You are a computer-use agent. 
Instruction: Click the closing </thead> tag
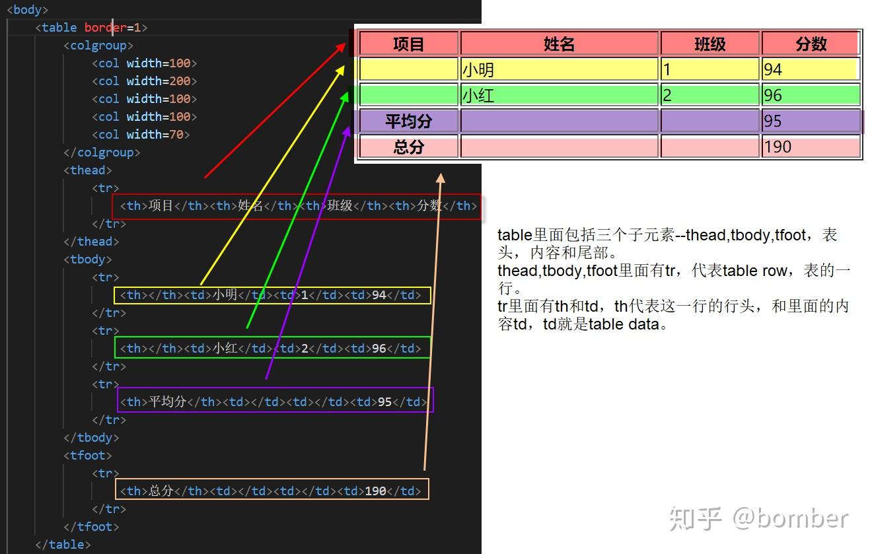coord(91,242)
